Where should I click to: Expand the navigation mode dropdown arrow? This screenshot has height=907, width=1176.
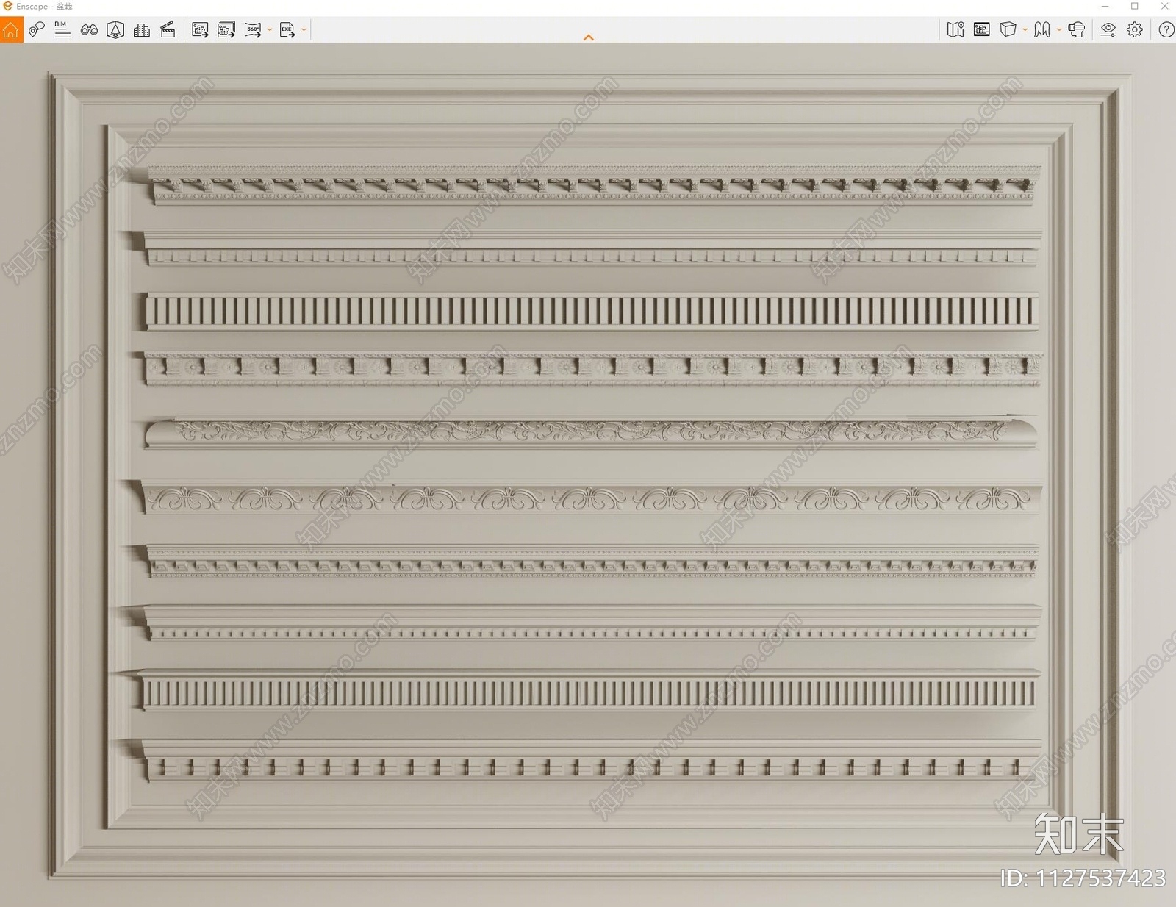coord(1059,30)
